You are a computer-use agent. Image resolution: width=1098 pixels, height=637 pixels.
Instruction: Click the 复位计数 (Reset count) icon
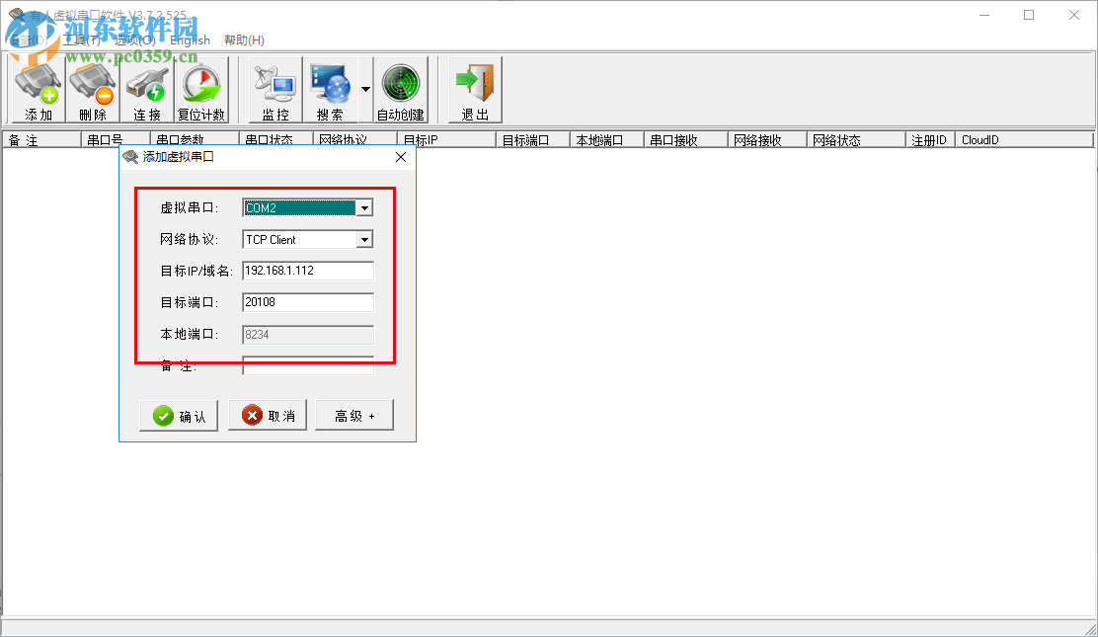(201, 89)
